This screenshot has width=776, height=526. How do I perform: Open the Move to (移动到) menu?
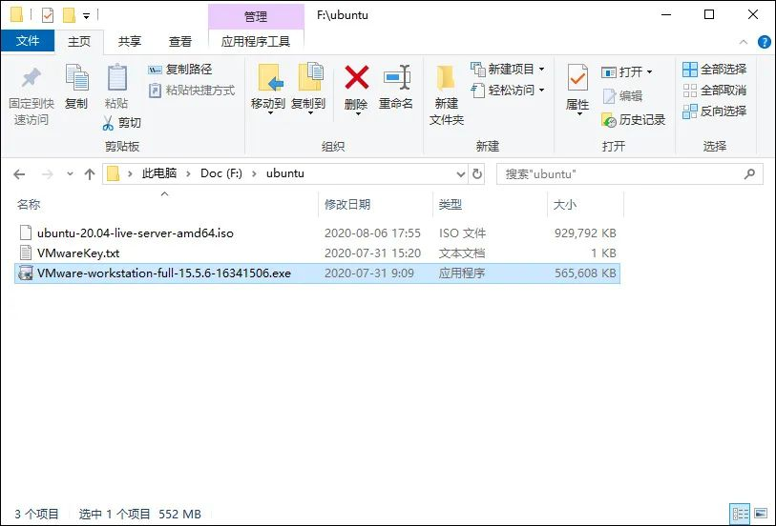click(269, 89)
